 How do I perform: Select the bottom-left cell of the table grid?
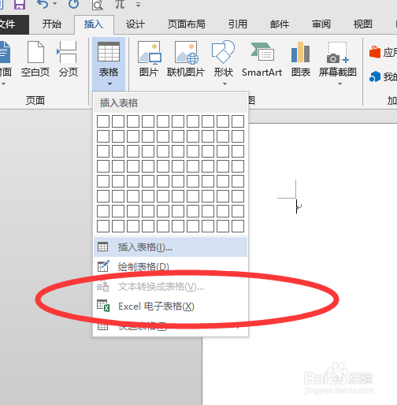coord(103,226)
